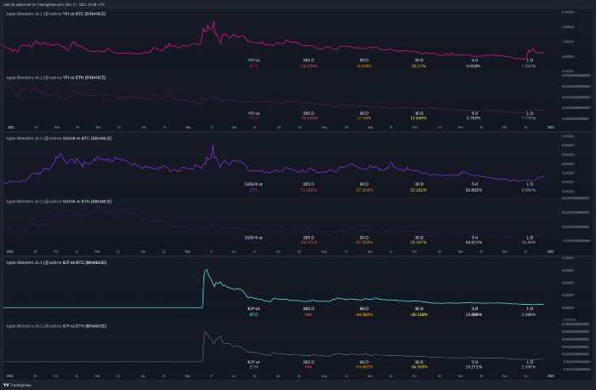
Task: Click the -71.162% value in SUSHI vs BTC table
Action: click(x=308, y=190)
